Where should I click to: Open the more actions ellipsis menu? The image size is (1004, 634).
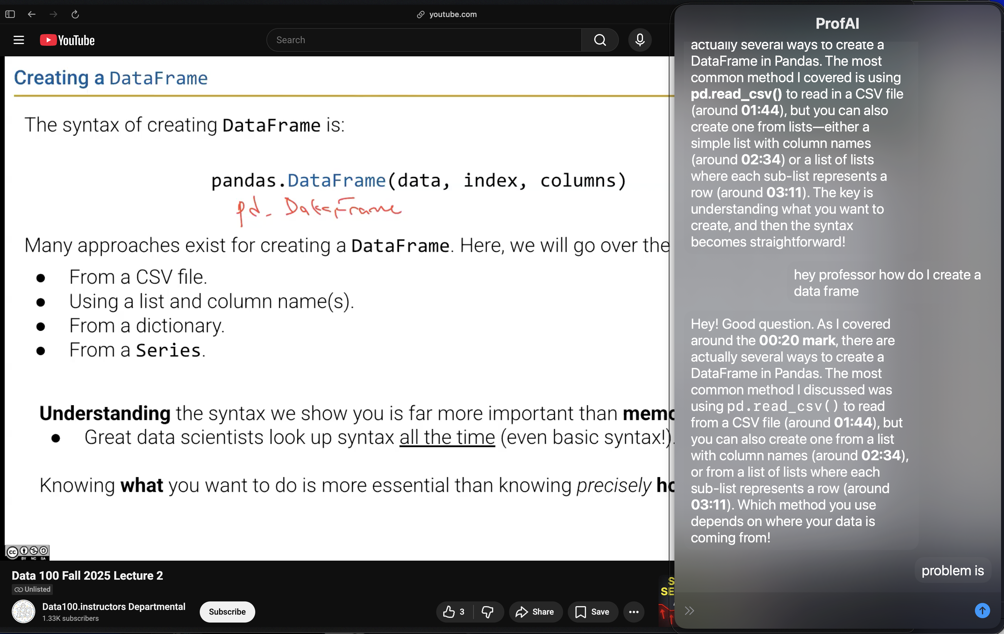click(x=634, y=611)
